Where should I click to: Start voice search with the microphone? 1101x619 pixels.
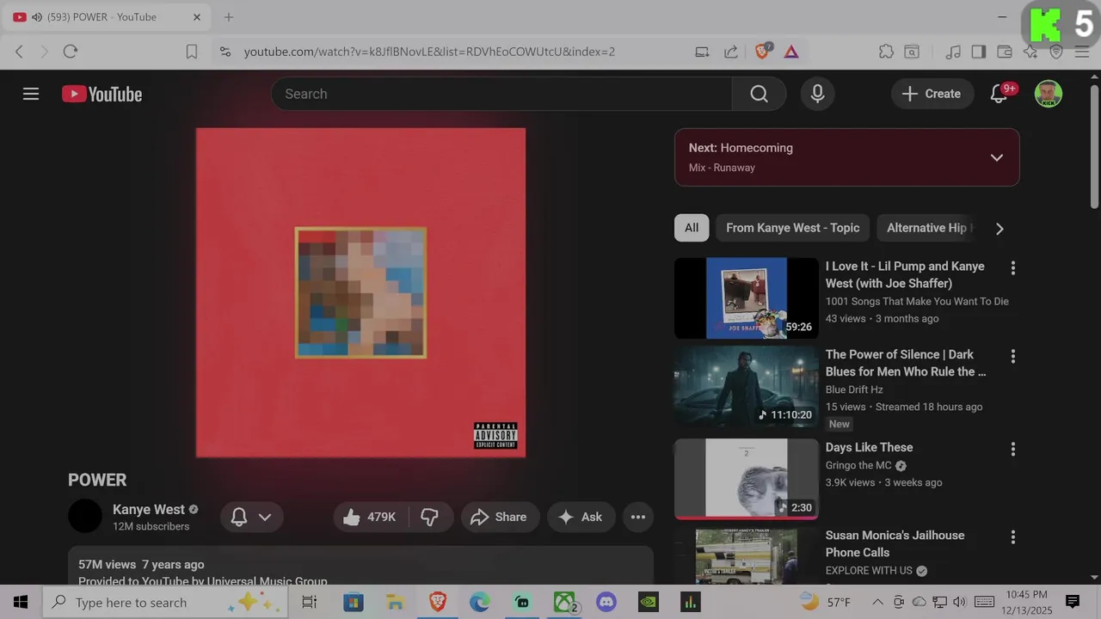pyautogui.click(x=817, y=94)
